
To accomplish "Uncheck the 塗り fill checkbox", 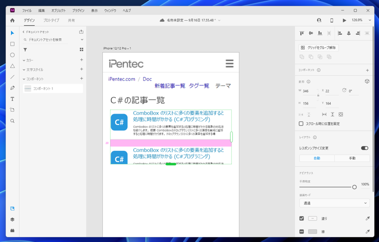I will (301, 219).
